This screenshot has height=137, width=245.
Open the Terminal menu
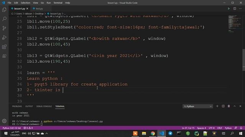[x=58, y=3]
